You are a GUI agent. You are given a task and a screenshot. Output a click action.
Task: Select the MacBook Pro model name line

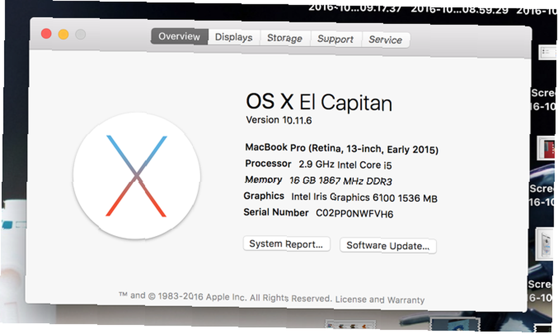[341, 148]
